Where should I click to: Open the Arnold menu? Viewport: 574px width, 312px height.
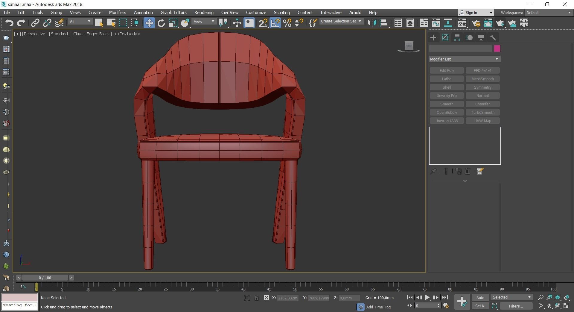pos(355,13)
